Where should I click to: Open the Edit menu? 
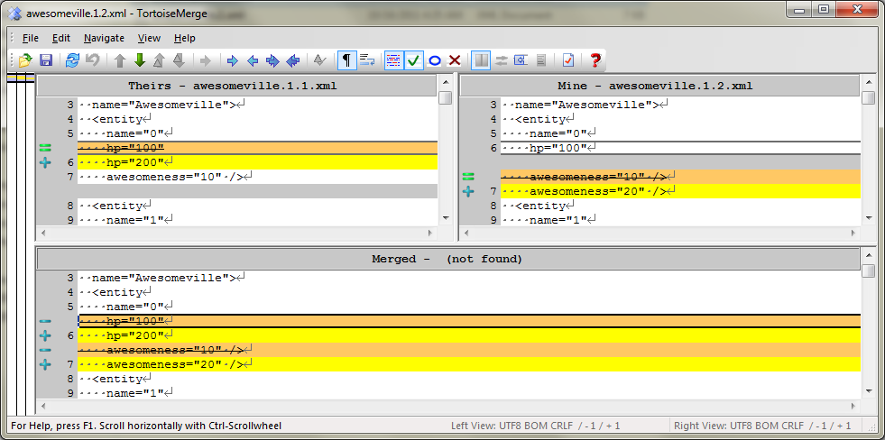61,39
